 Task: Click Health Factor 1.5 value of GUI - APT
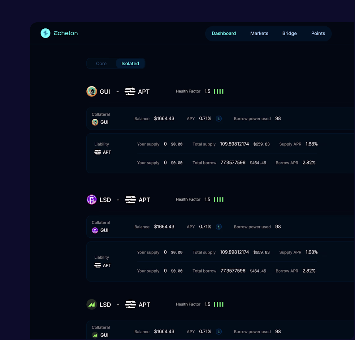(207, 91)
